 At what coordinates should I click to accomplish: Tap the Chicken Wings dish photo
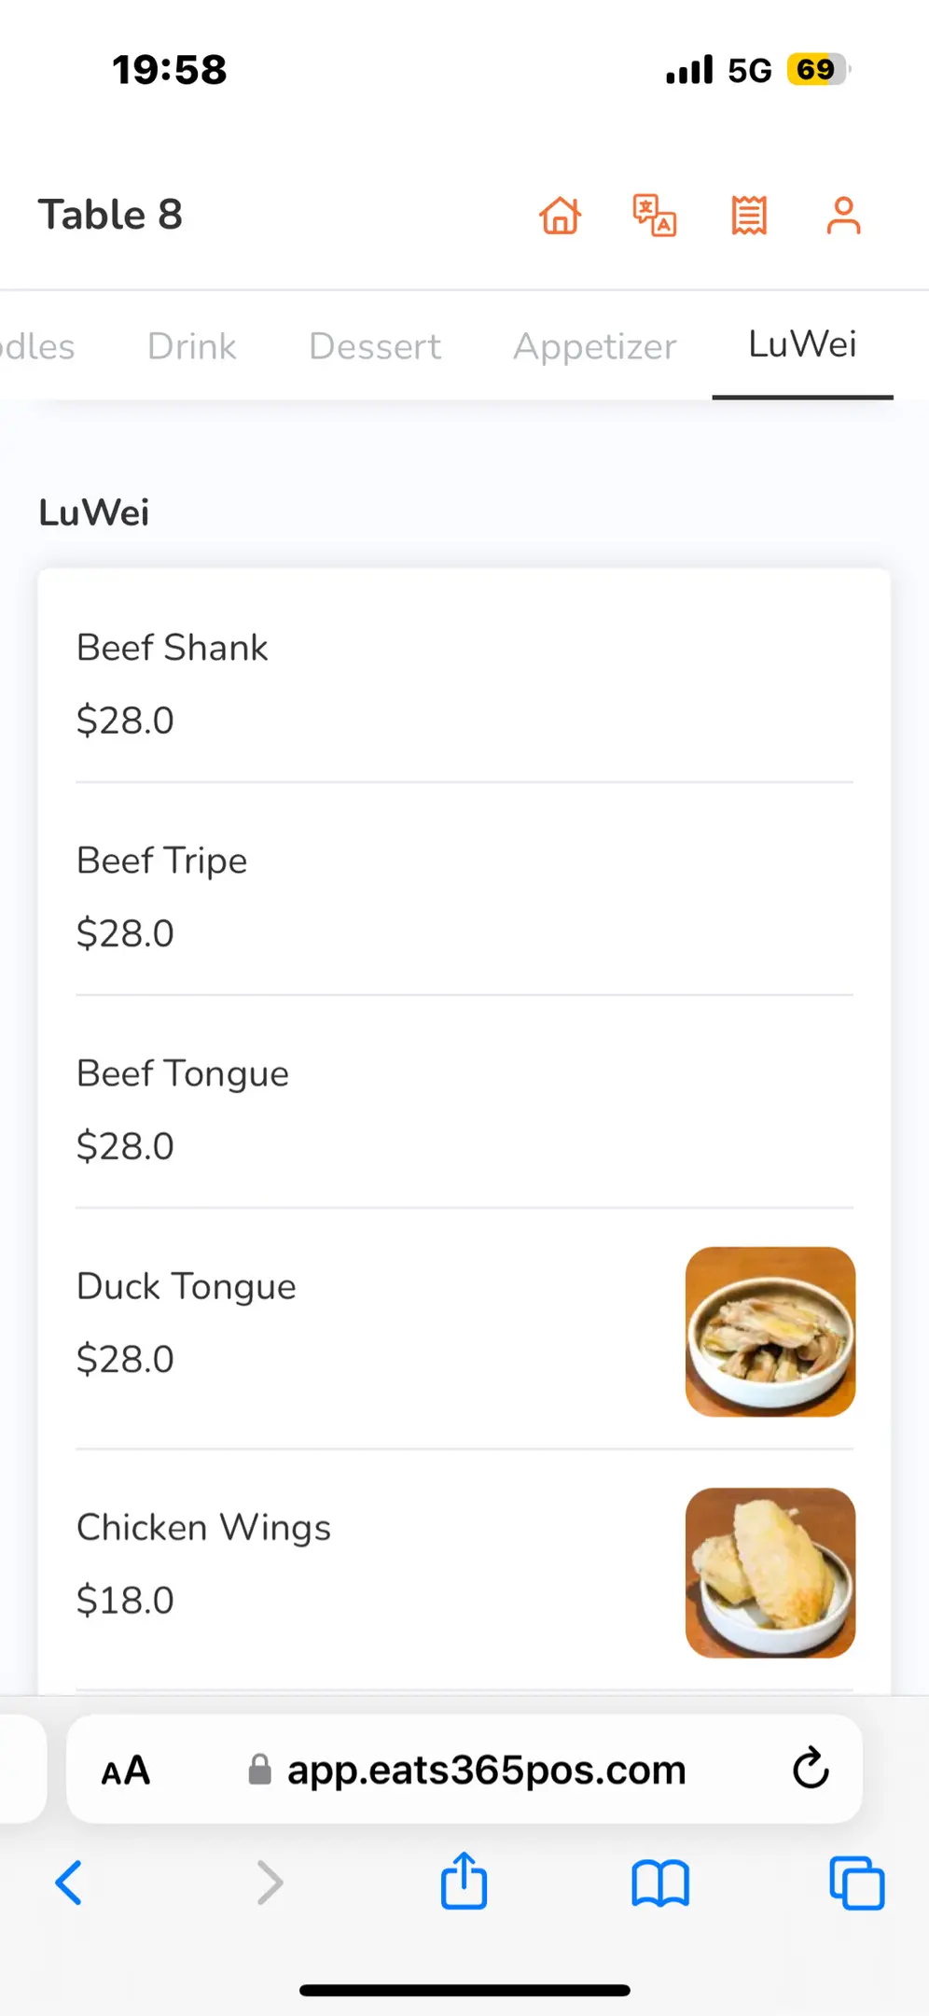(x=770, y=1573)
